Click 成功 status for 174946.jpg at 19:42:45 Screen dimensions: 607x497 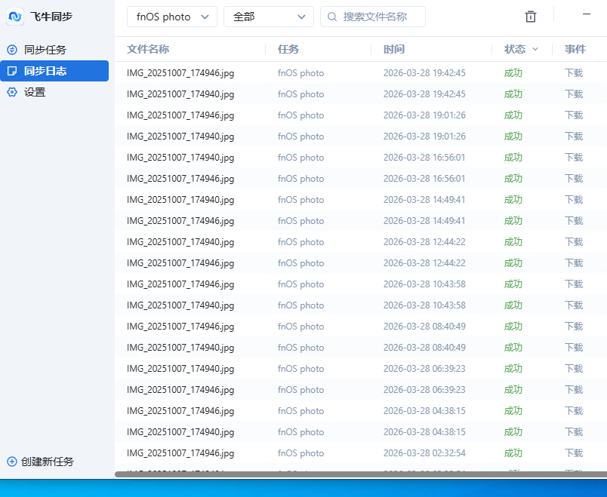pyautogui.click(x=513, y=73)
